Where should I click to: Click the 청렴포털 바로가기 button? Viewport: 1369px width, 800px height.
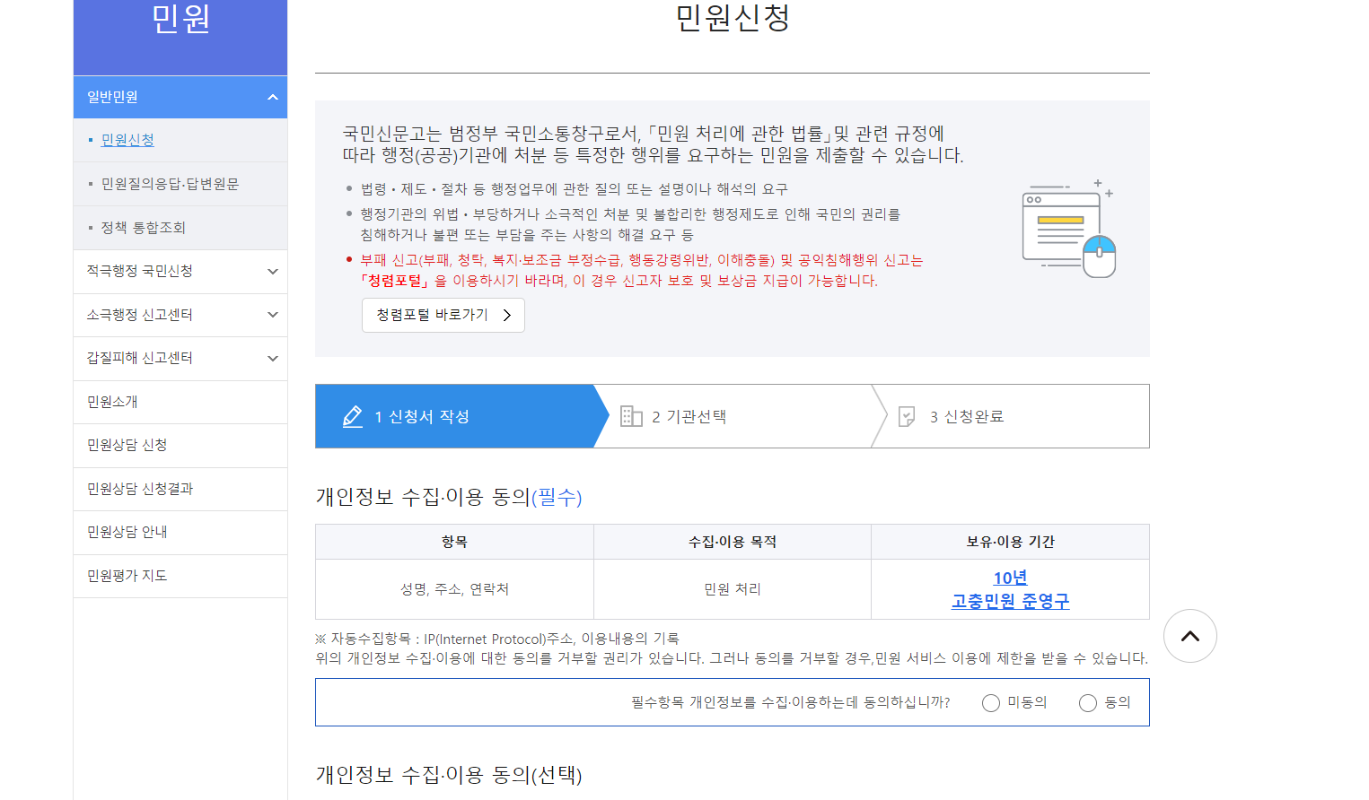point(443,315)
